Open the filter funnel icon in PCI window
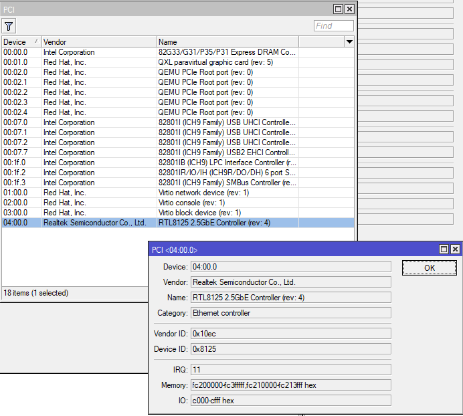 pyautogui.click(x=9, y=26)
